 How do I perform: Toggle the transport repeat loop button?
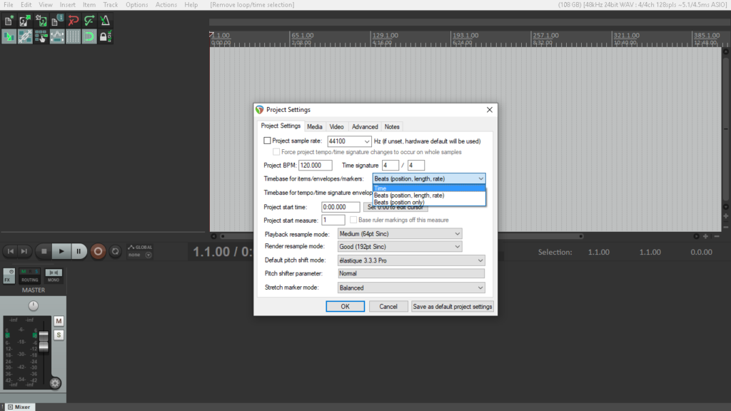click(x=115, y=252)
